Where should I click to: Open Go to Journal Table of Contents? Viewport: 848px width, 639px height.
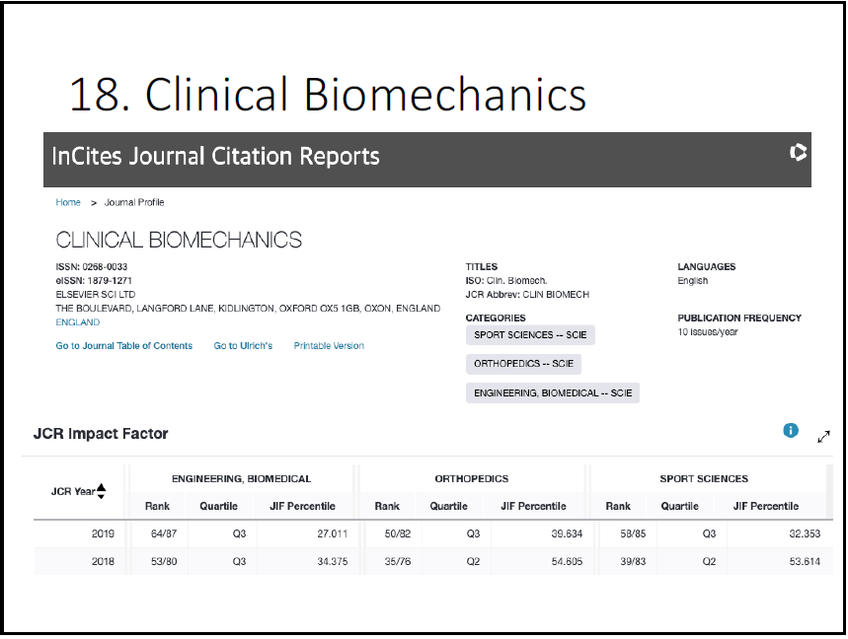coord(124,346)
